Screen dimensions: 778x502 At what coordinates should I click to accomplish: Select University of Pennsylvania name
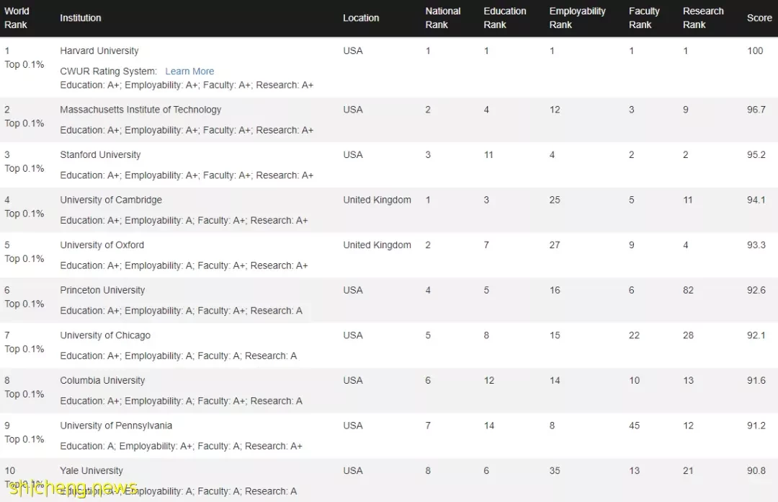coord(116,426)
